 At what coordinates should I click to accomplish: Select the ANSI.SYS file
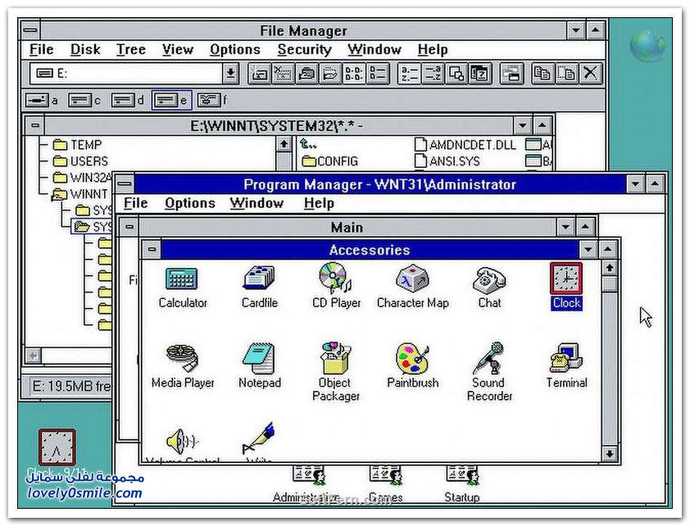pos(447,161)
